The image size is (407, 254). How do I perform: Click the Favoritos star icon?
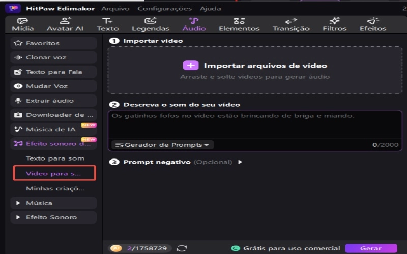tap(18, 43)
